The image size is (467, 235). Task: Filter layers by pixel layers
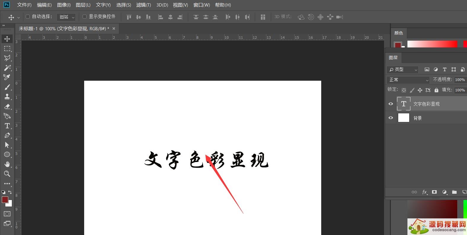427,69
